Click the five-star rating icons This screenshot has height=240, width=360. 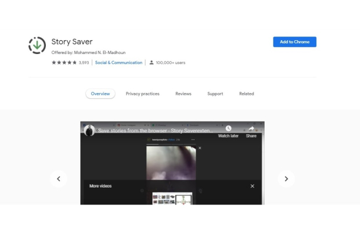[x=64, y=63]
